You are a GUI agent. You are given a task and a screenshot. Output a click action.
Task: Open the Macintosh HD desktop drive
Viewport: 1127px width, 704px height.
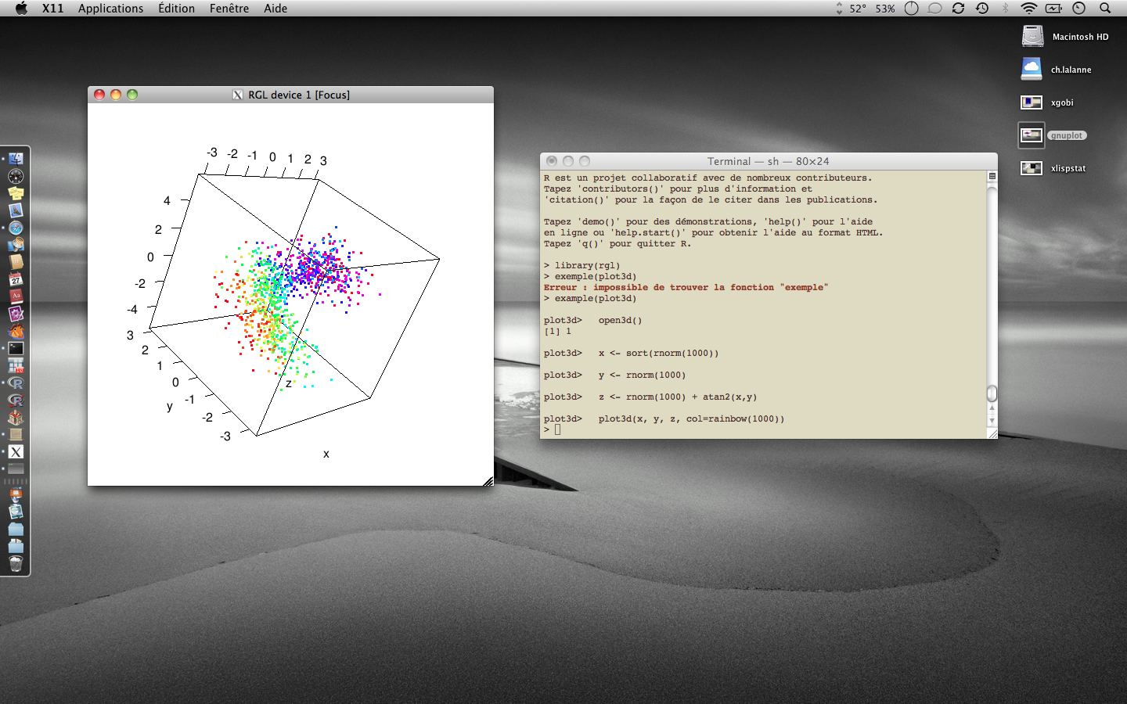(x=1033, y=37)
